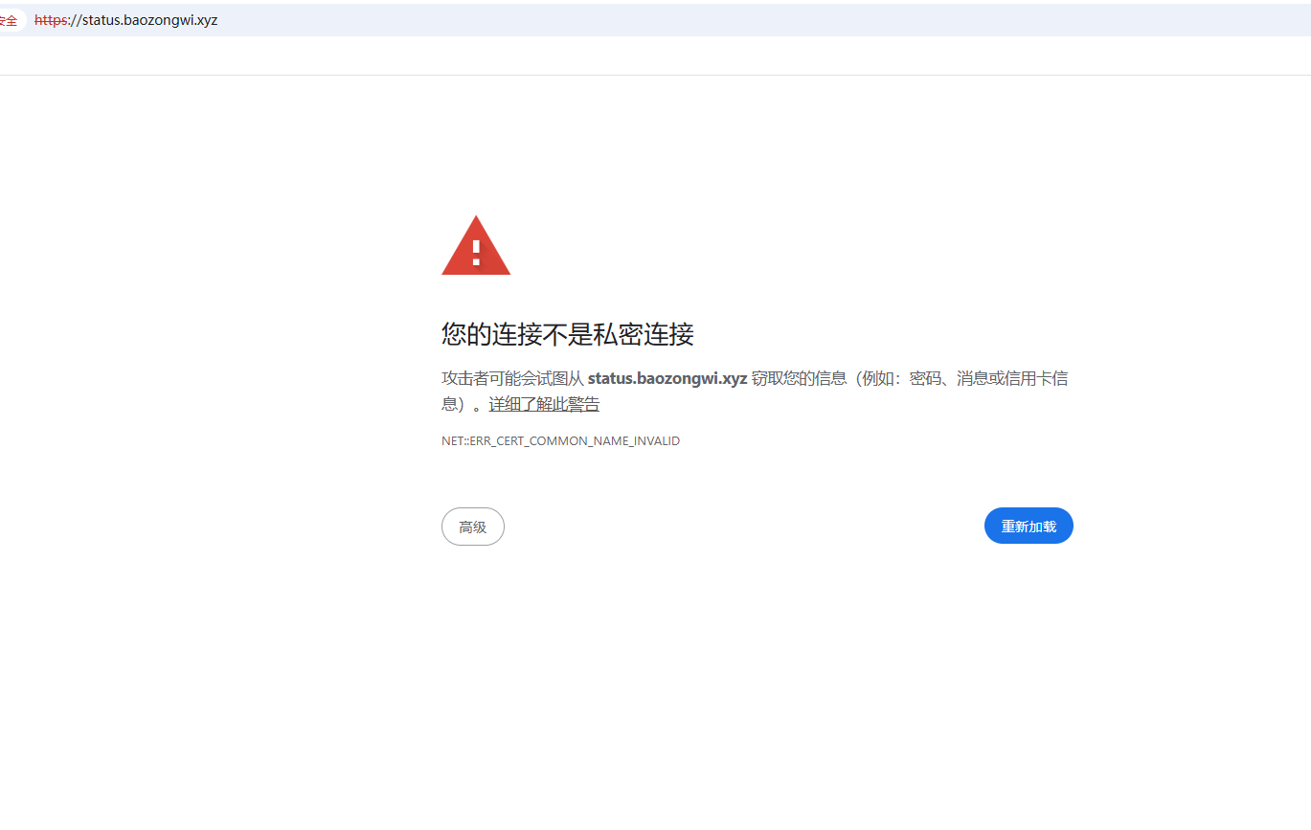The image size is (1311, 830).
Task: Reload the page with the 重新加载 button
Action: tap(1028, 526)
